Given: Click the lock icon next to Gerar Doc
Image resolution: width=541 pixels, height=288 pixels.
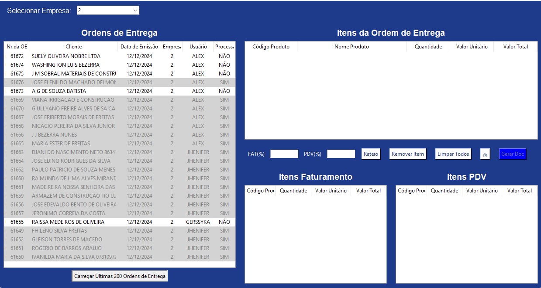Looking at the screenshot, I should click(485, 154).
